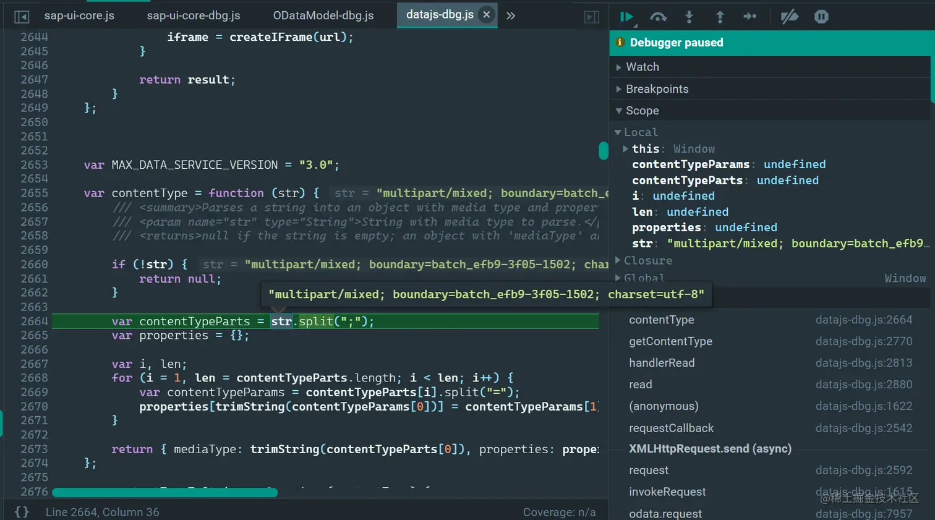Step over next function call
This screenshot has height=520, width=935.
point(658,17)
